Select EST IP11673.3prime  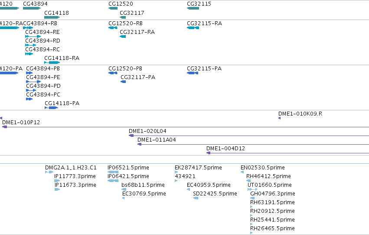point(57,190)
